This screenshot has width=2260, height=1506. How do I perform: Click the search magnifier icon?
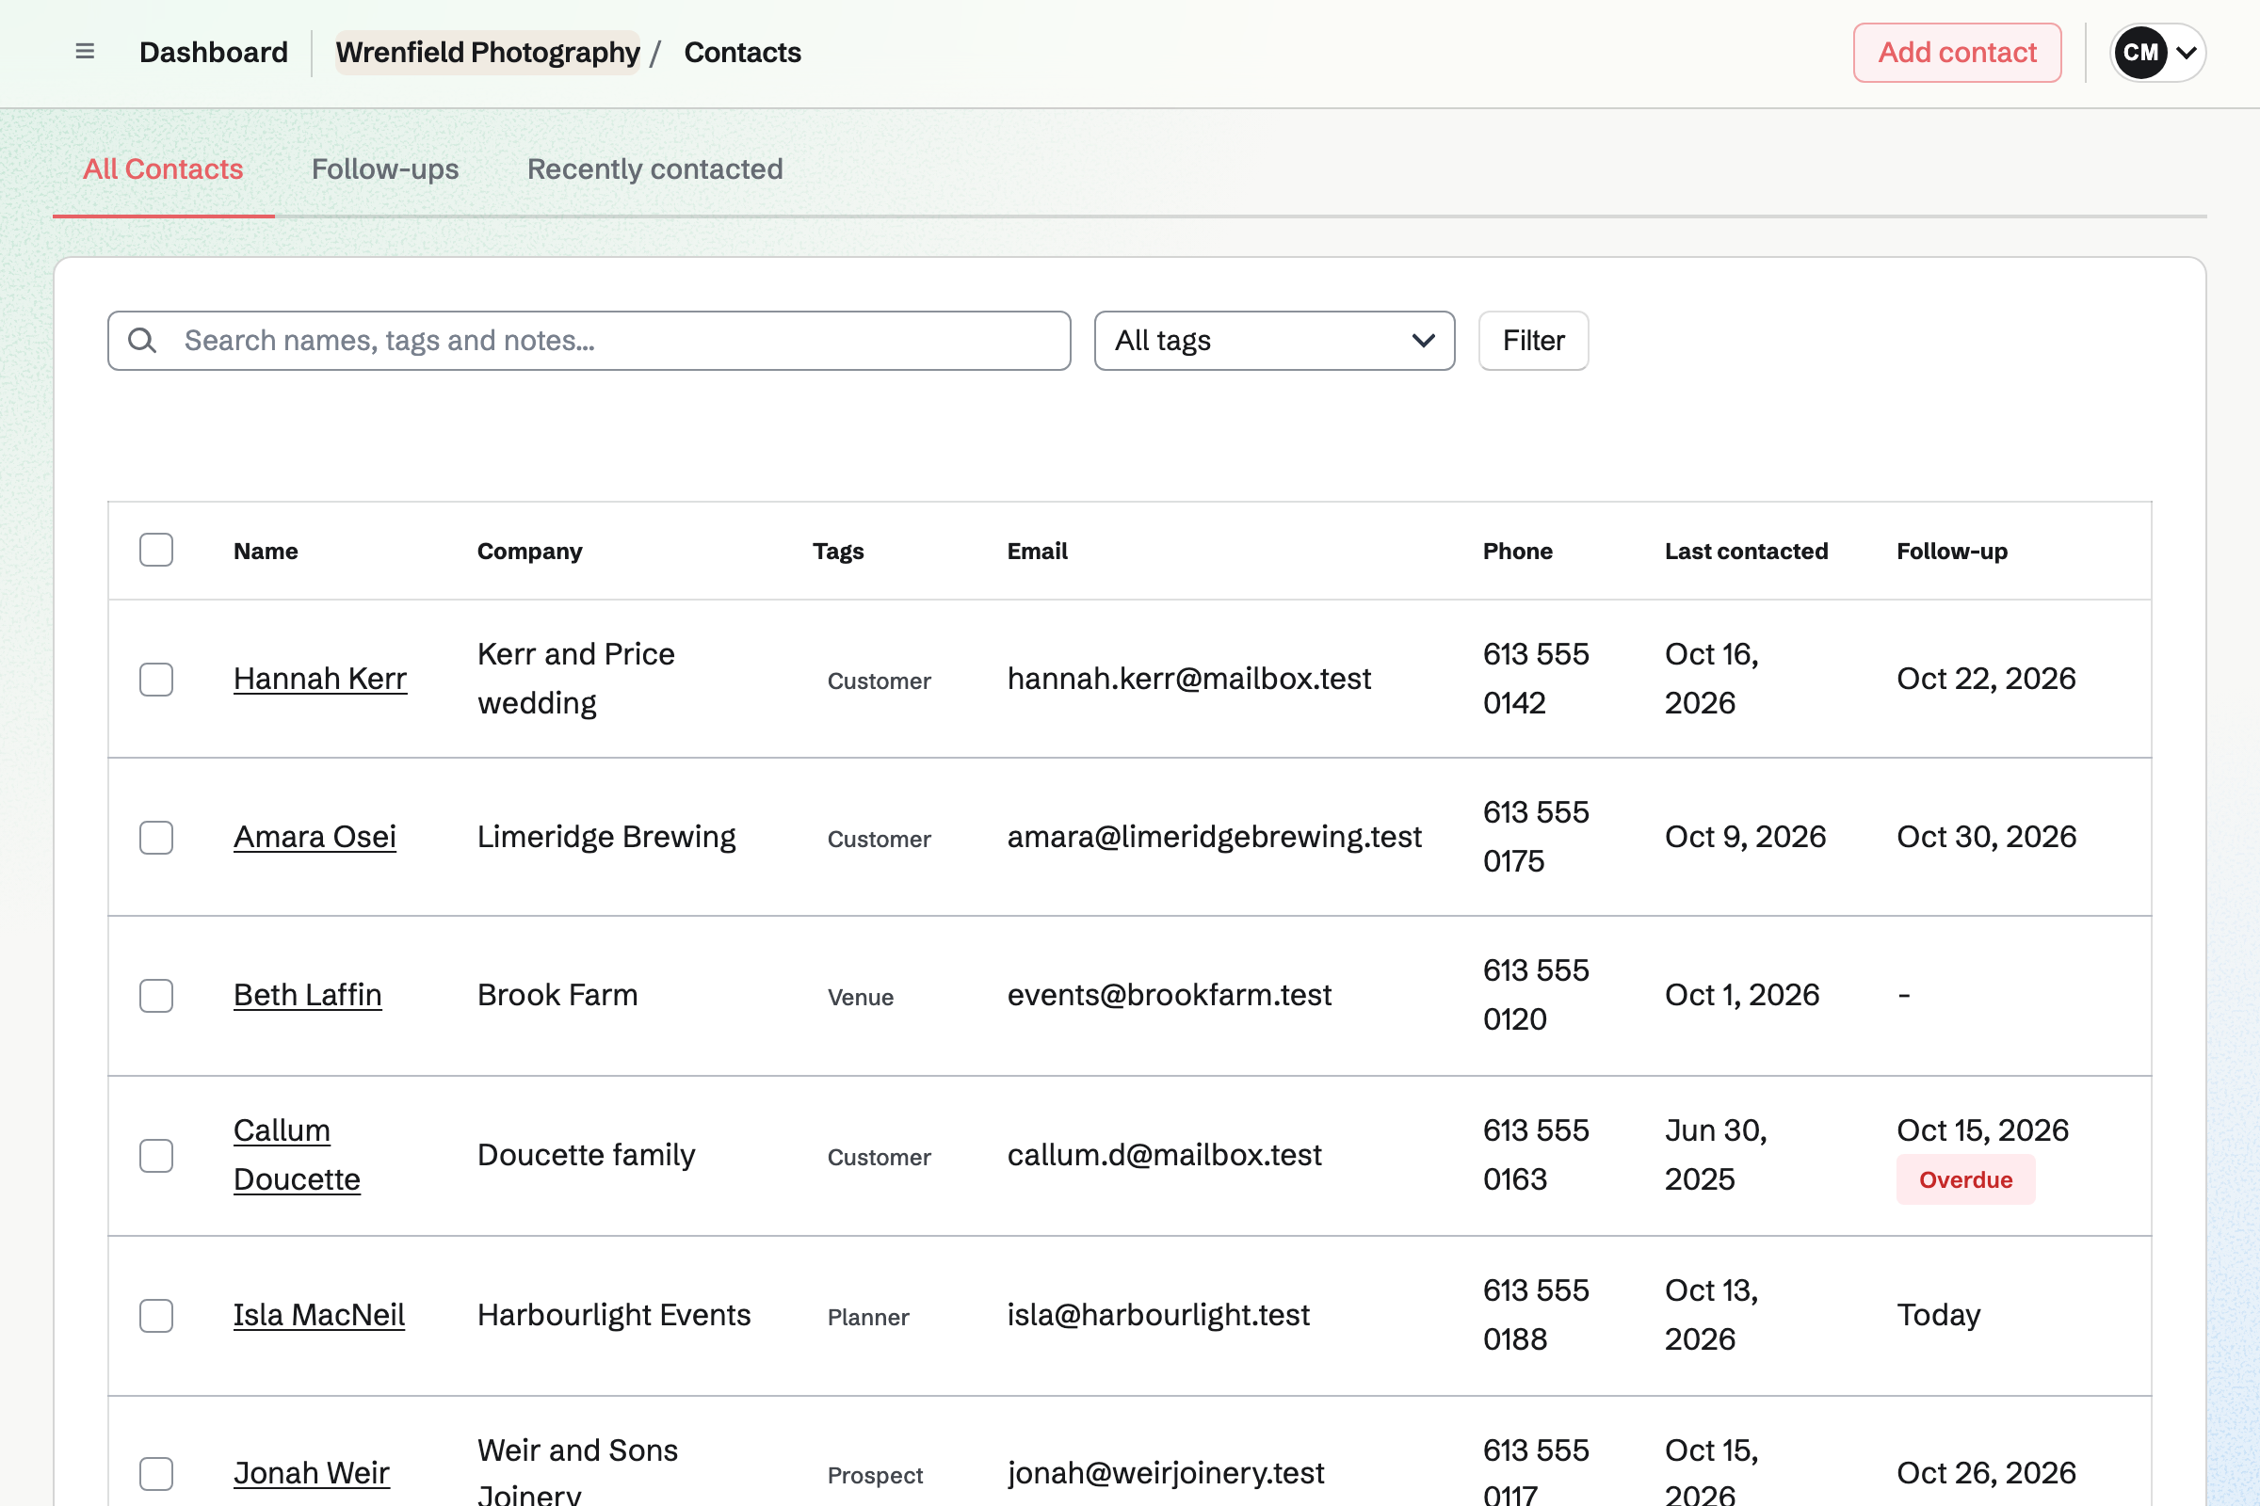pyautogui.click(x=142, y=340)
